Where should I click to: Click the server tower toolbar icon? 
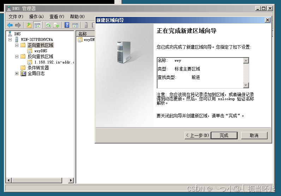point(86,25)
